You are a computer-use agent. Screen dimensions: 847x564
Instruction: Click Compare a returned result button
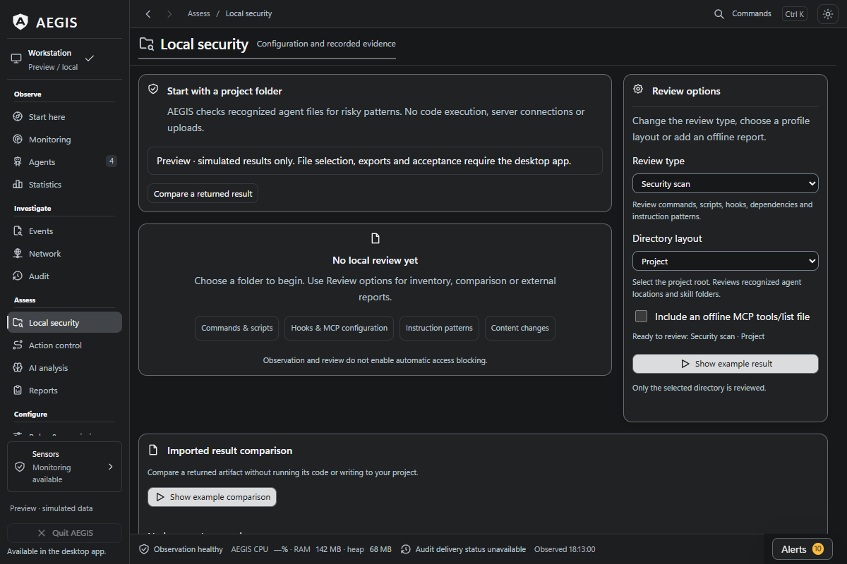tap(203, 194)
